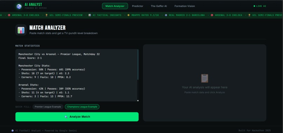Viewport: 283px width, 133px height.
Task: Click the magnifier icon in Analyze Match
Action: 66,117
